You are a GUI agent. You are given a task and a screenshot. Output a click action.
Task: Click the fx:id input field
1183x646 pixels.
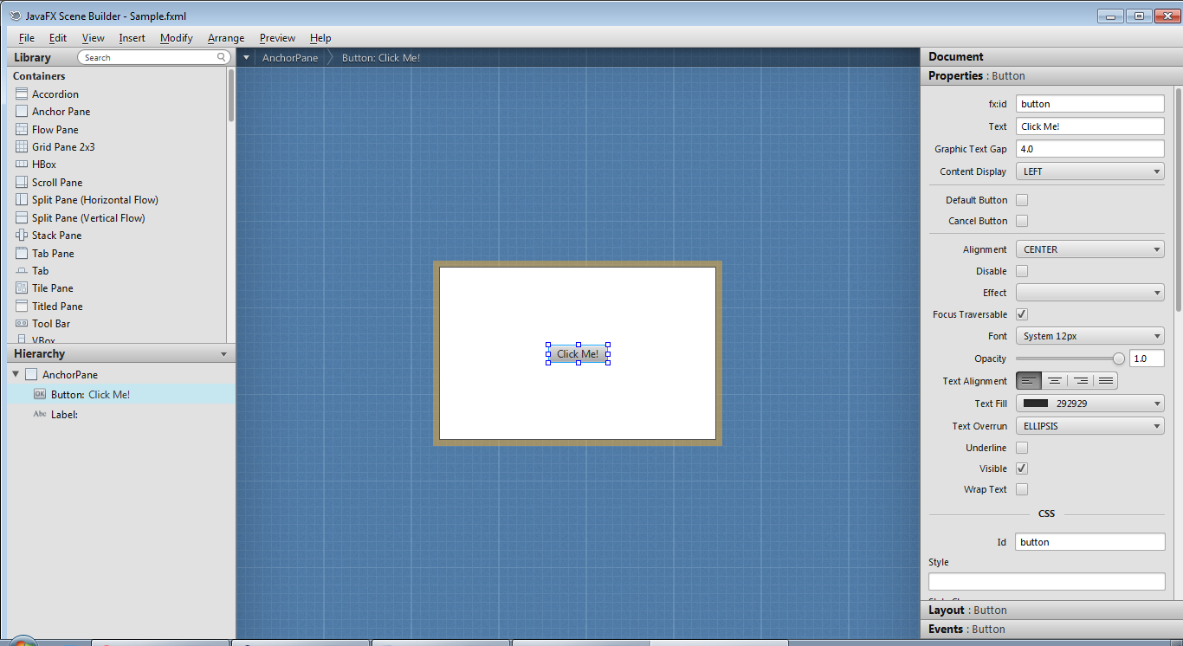(1090, 104)
